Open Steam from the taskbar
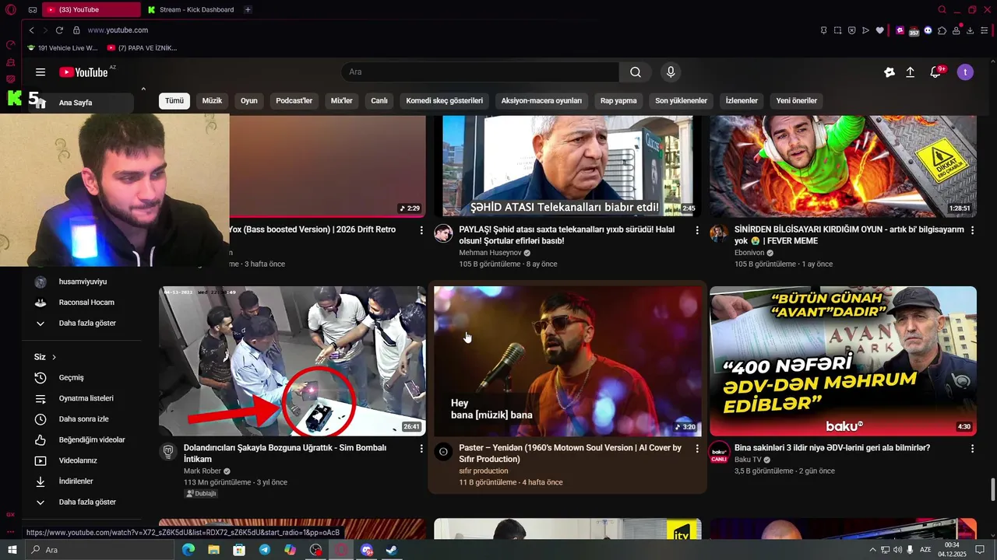The image size is (997, 560). 392,550
